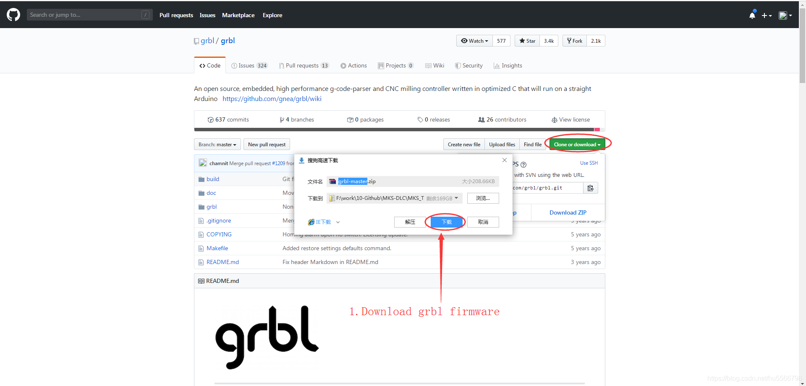Switch to the Projects tab
Screen dimensions: 806x386
coord(396,65)
